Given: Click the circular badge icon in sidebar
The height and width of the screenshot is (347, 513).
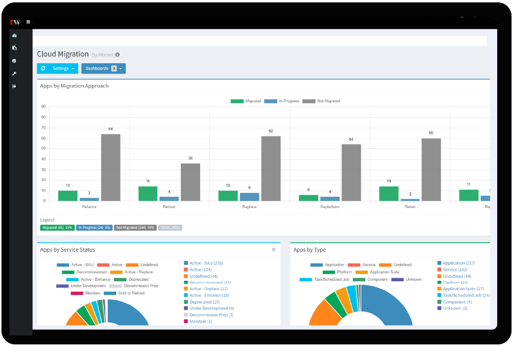Looking at the screenshot, I should point(14,61).
